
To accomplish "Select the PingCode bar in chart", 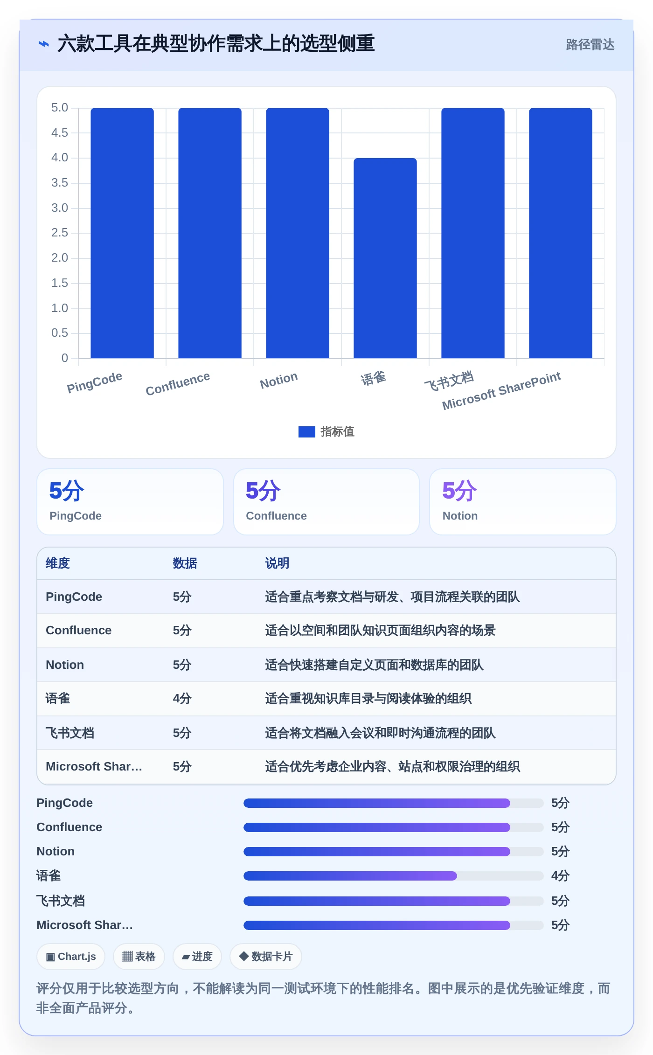I will [x=122, y=233].
